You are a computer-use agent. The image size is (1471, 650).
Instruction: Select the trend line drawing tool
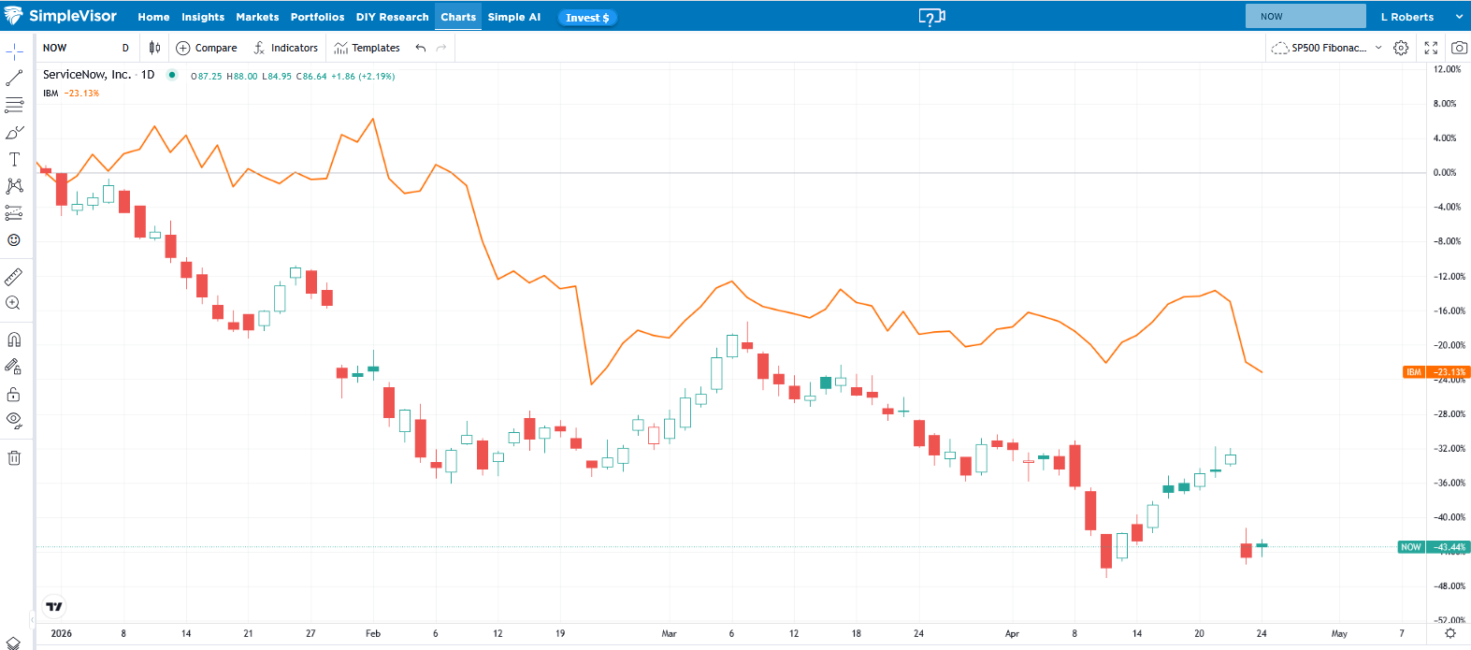14,79
